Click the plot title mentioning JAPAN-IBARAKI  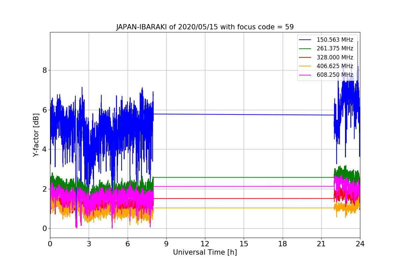click(205, 27)
